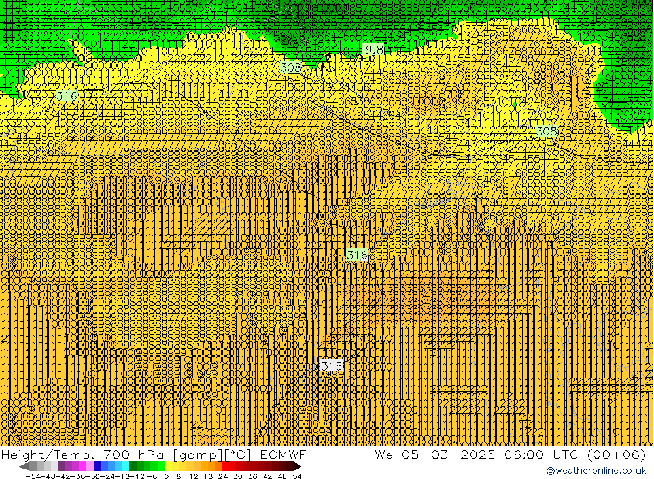Screen dimensions: 654x479
Task: Pick the cyan legend swatch
Action: tap(126, 466)
